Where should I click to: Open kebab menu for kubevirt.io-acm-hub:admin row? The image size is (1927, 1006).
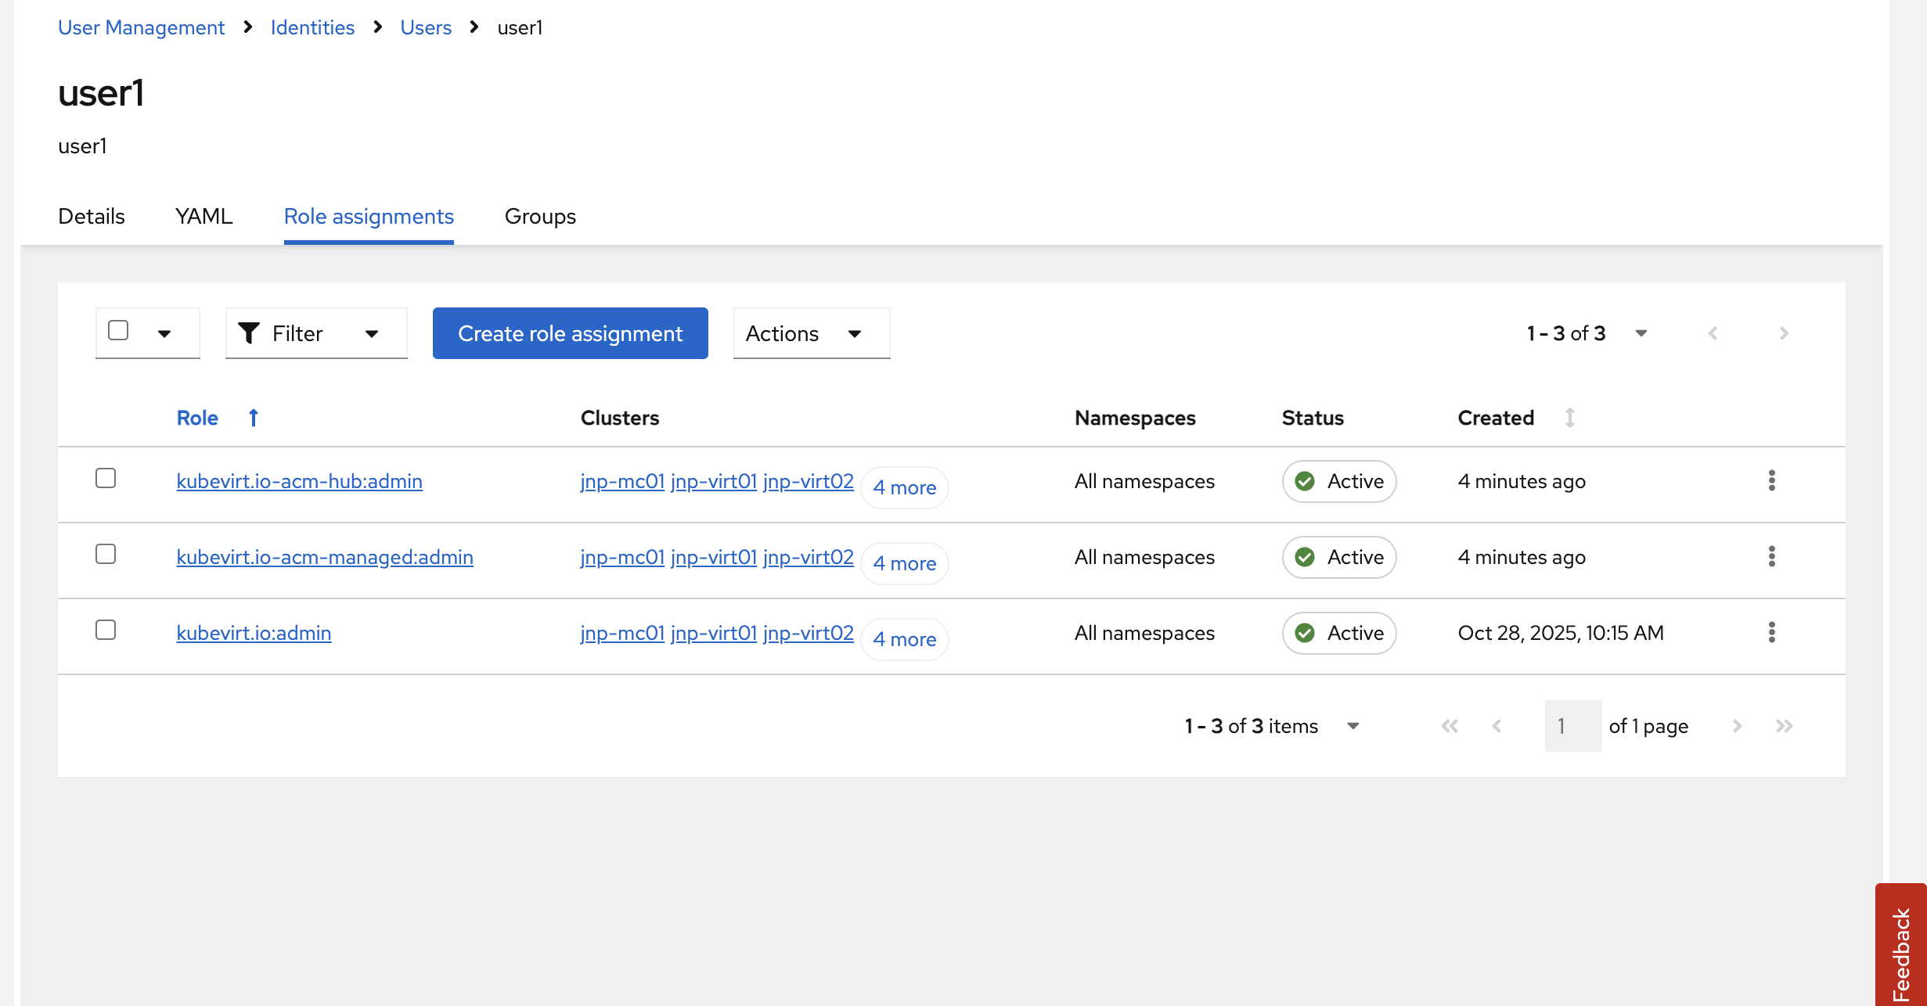1771,481
